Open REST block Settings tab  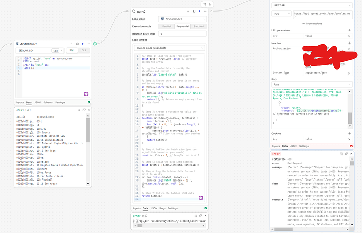[x=304, y=146]
